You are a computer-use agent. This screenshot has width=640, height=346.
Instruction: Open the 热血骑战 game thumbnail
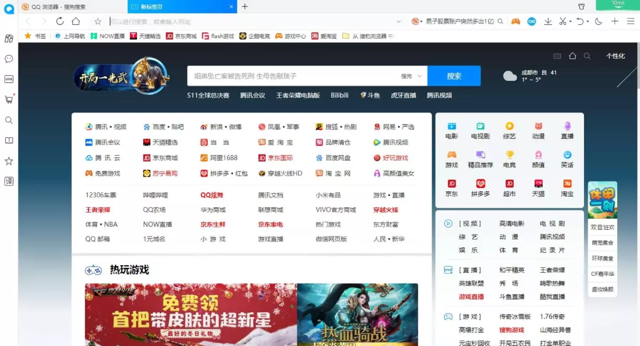(358, 314)
